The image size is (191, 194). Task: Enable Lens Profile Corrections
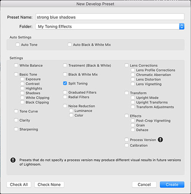(133, 70)
